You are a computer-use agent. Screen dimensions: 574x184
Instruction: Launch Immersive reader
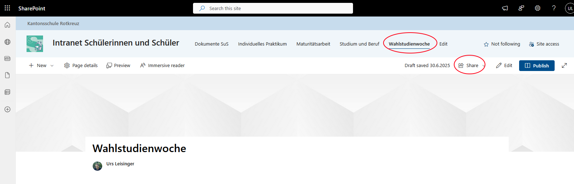pos(162,66)
